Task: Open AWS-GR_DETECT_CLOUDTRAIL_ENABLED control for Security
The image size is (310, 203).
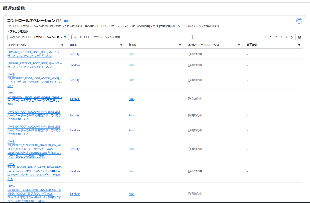Action: point(34,149)
